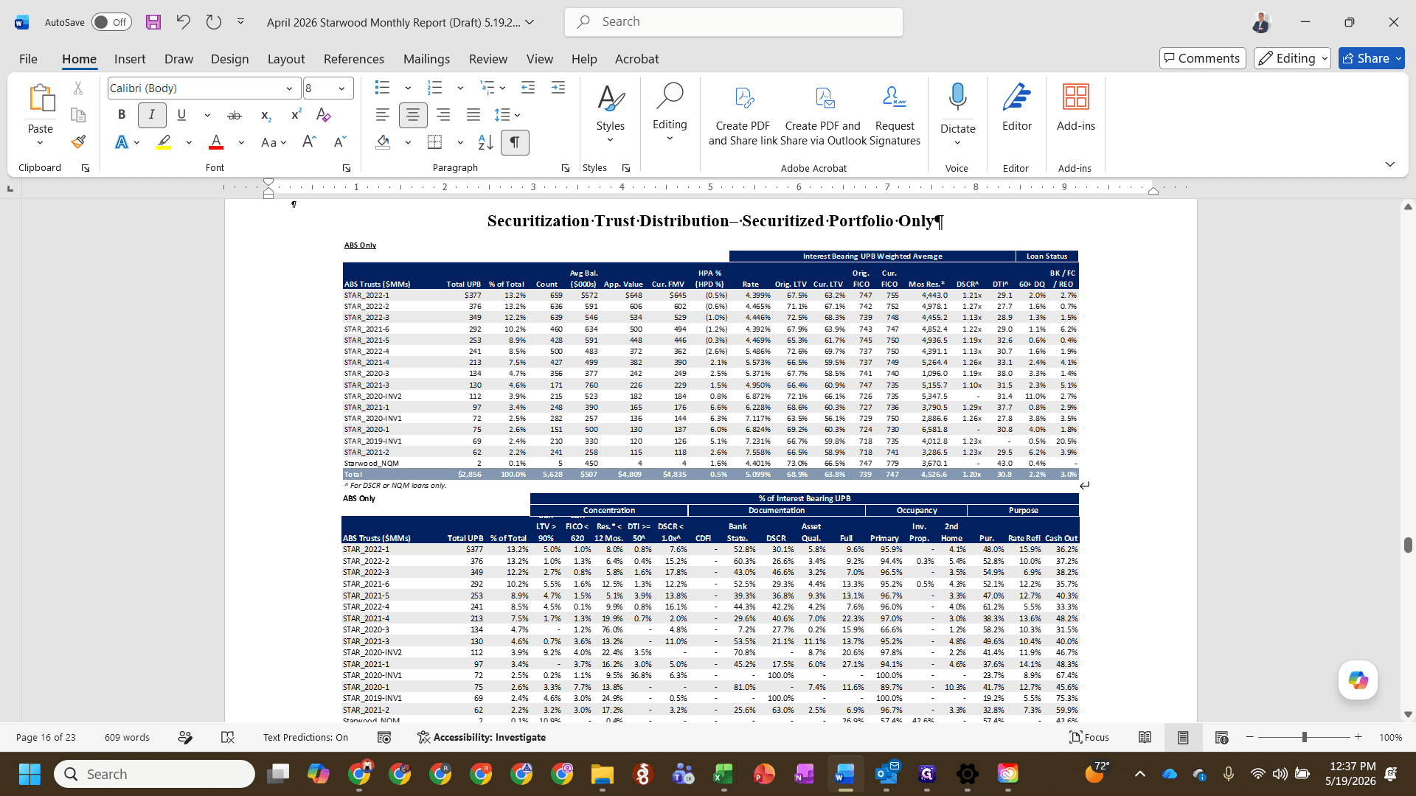Click Accessibility: Investigate status
The width and height of the screenshot is (1416, 796).
(482, 737)
